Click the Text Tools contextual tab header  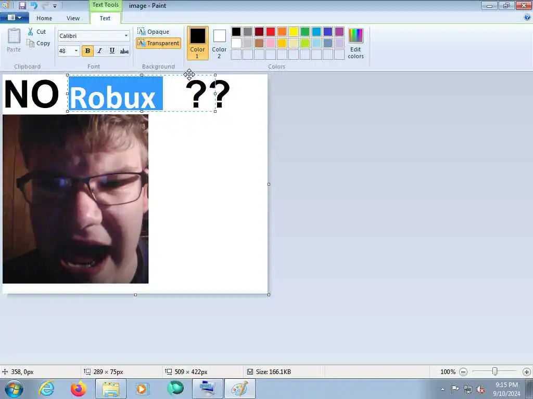point(105,5)
